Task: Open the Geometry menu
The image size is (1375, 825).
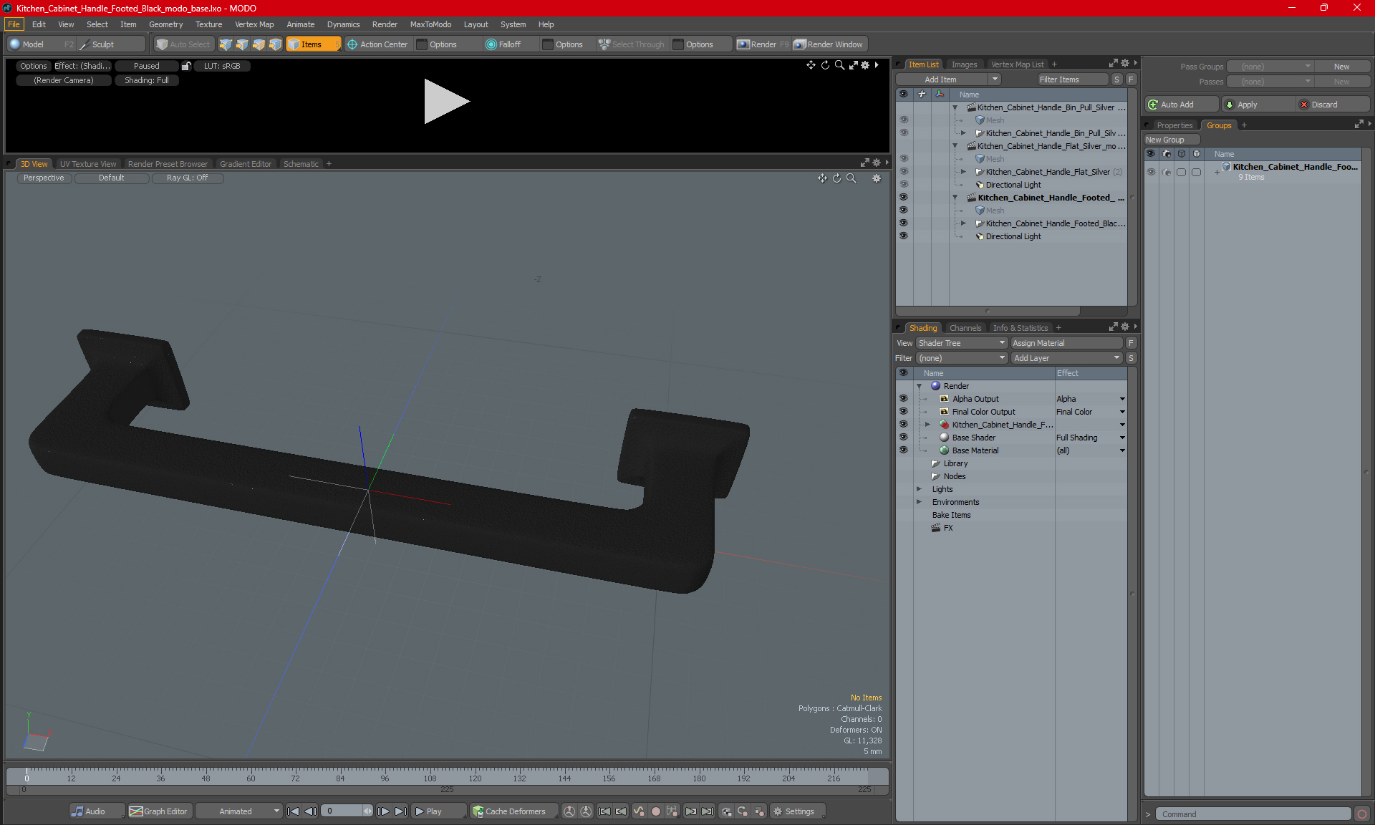Action: (165, 24)
